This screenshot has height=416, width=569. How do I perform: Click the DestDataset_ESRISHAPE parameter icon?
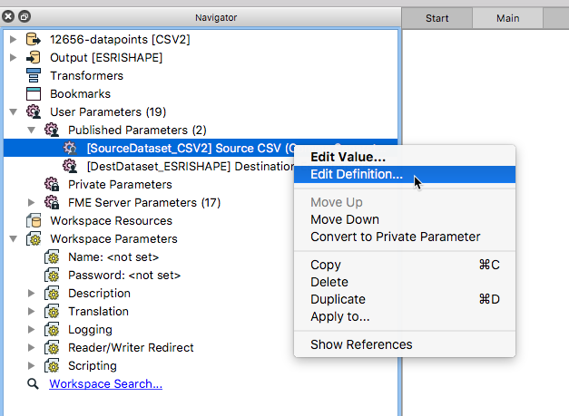pos(70,166)
